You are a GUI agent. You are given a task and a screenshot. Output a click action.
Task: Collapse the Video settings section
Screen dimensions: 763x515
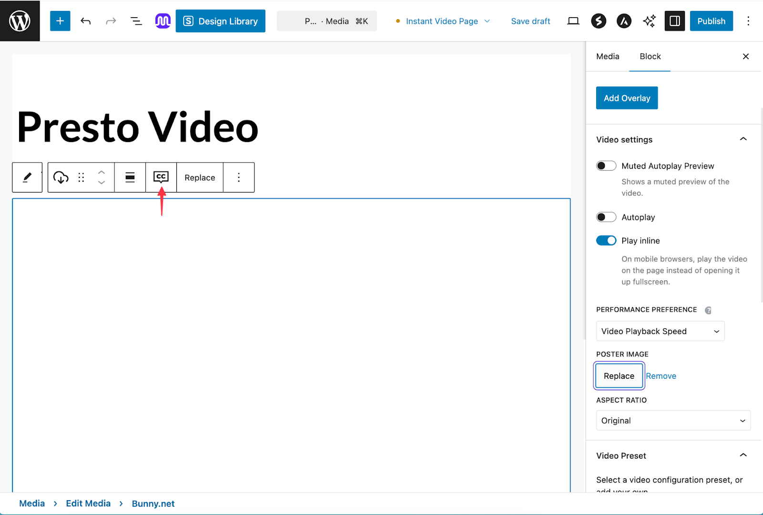click(743, 139)
